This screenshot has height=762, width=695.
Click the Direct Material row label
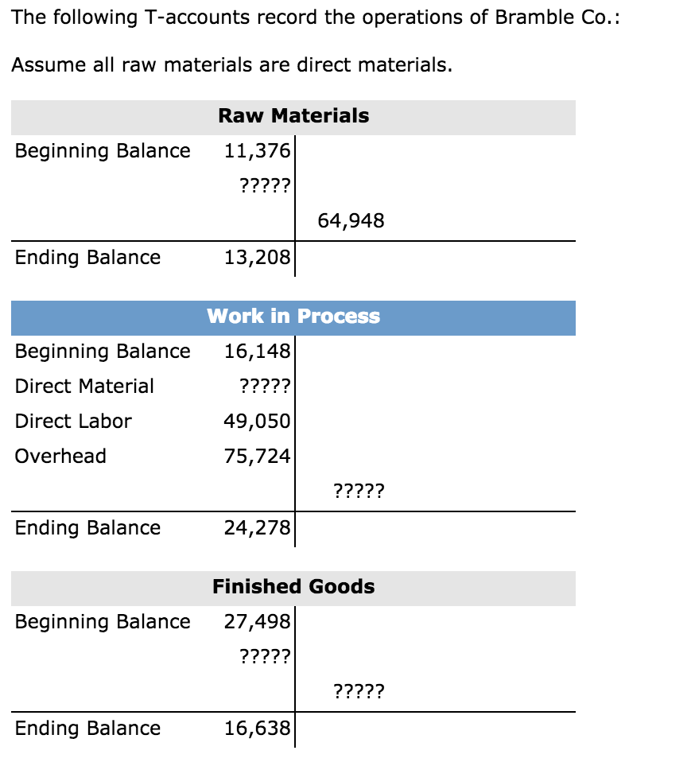tap(84, 387)
